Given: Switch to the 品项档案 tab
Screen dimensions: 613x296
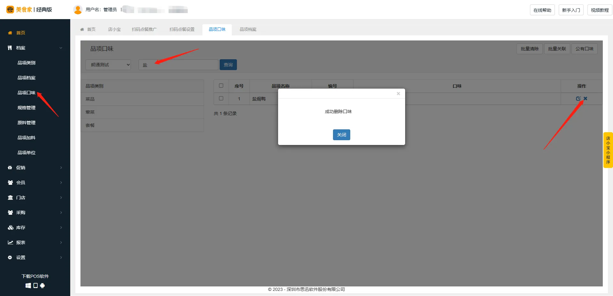Looking at the screenshot, I should pos(248,29).
